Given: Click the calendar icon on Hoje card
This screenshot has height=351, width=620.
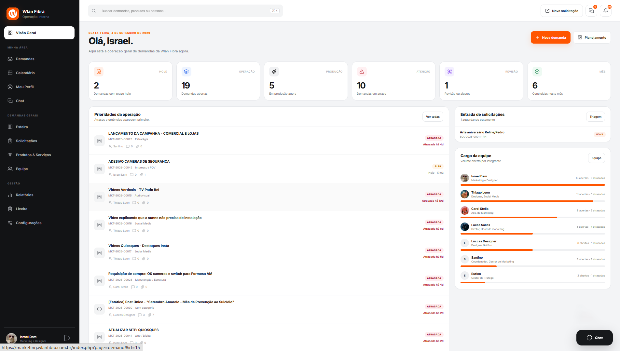Looking at the screenshot, I should tap(99, 72).
